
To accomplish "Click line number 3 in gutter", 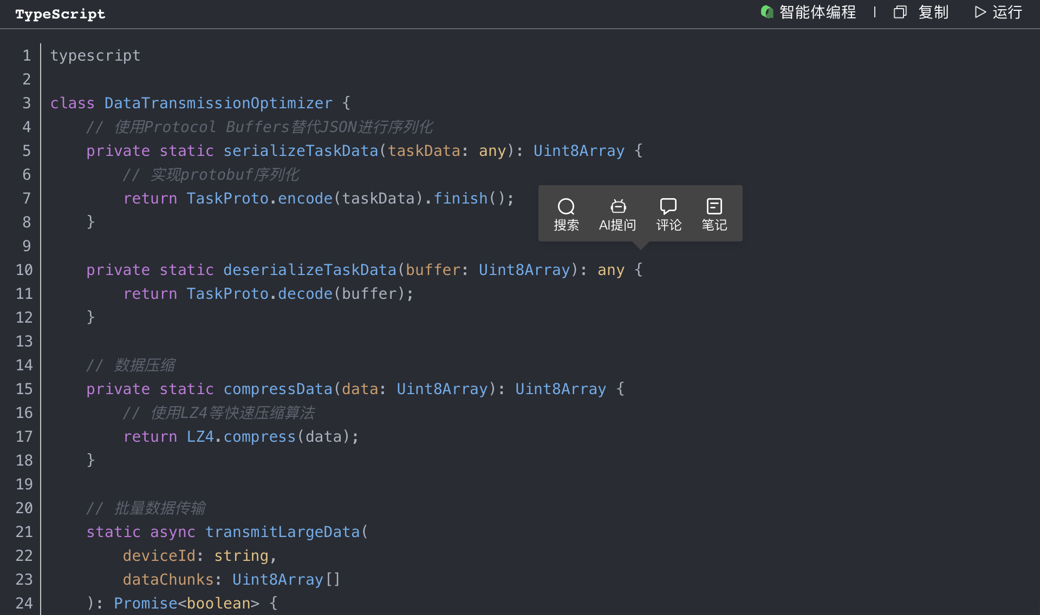I will [x=27, y=103].
